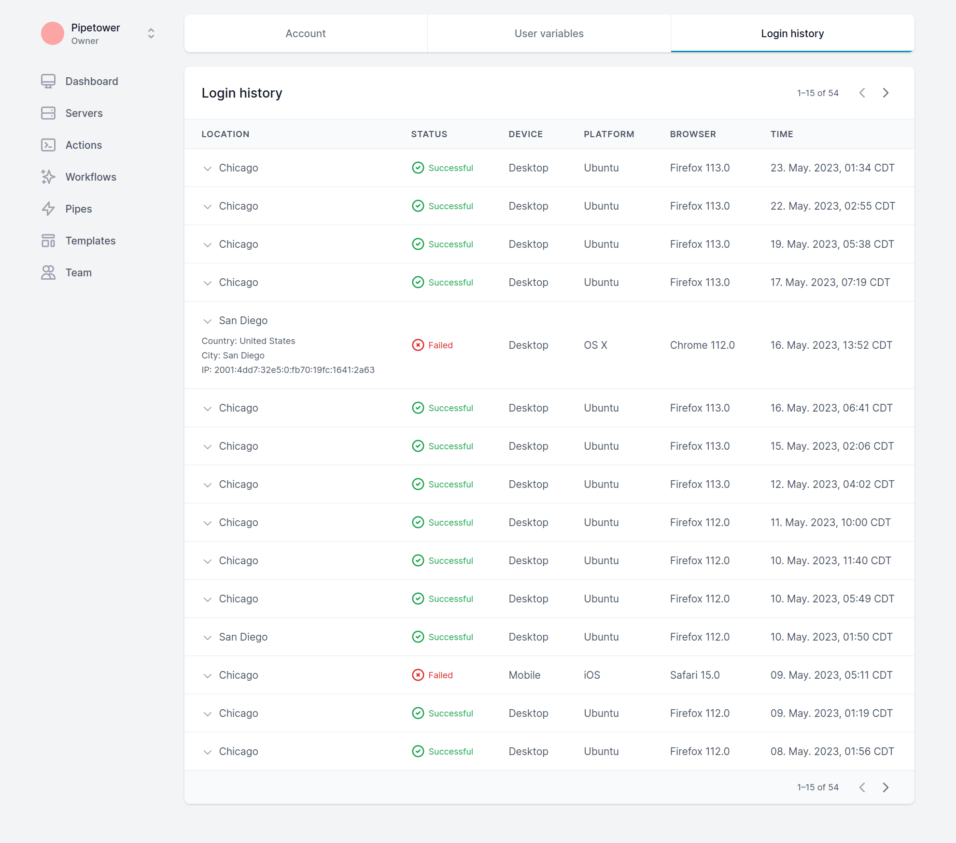956x843 pixels.
Task: Click '09. May. 2023, 05:11 CDT' time cell
Action: pyautogui.click(x=831, y=675)
